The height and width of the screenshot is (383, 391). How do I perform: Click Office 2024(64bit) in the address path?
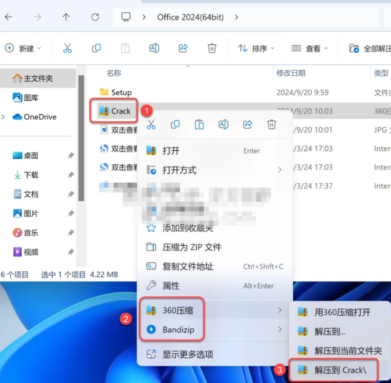(190, 17)
